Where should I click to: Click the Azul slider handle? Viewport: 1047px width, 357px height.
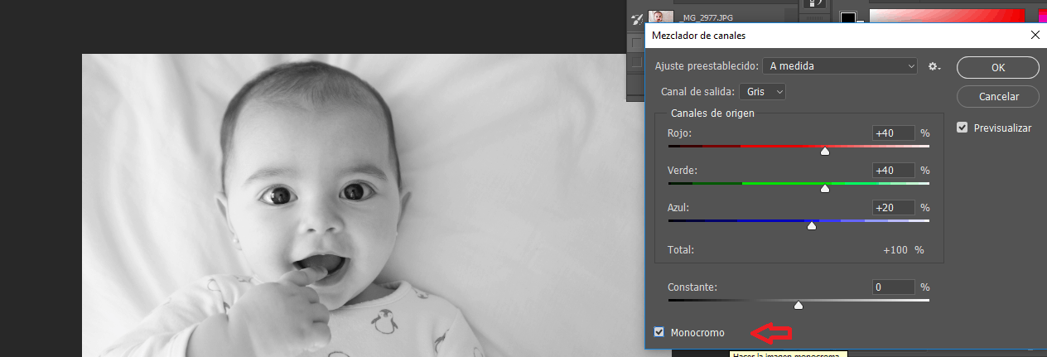(x=812, y=225)
